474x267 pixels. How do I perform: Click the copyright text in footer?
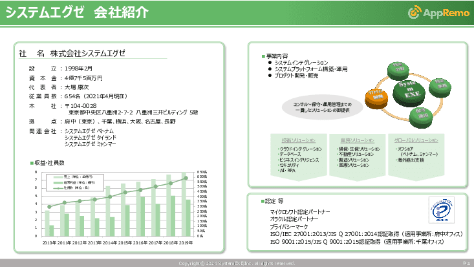click(237, 263)
